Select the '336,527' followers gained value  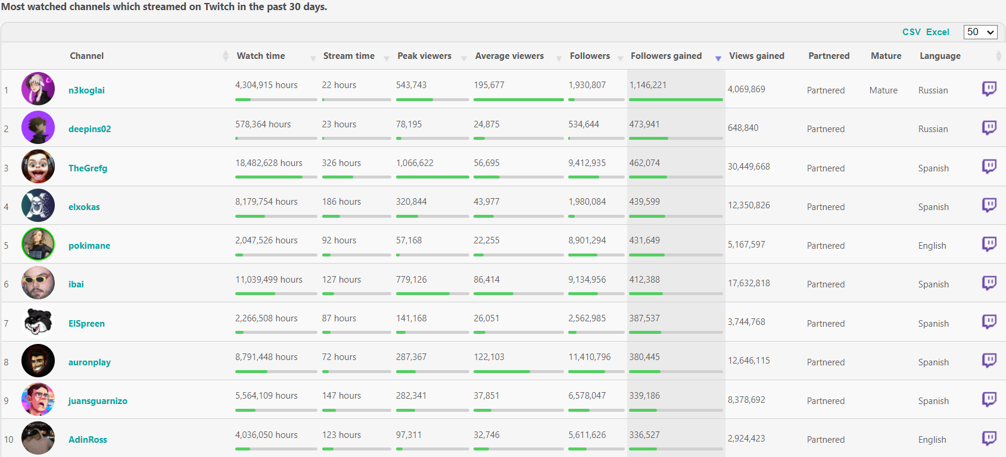click(x=644, y=435)
